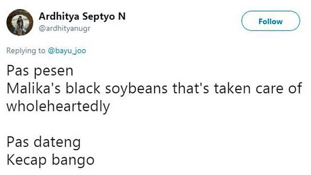Click the word 'Kecap' in the last line
Viewport: 311px width, 175px height.
point(27,161)
